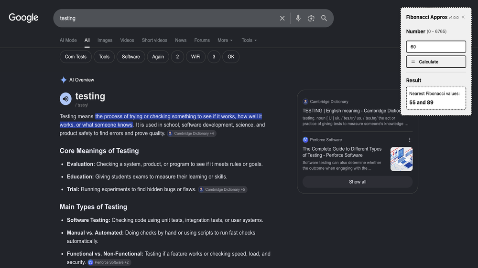The width and height of the screenshot is (478, 268).
Task: Click the 'Software Testing:' bullet text
Action: [x=165, y=220]
